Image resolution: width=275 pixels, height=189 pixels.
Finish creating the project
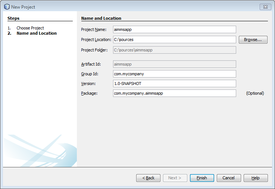(202, 178)
